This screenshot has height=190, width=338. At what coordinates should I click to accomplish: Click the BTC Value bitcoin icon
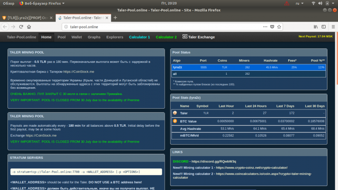tap(175, 121)
